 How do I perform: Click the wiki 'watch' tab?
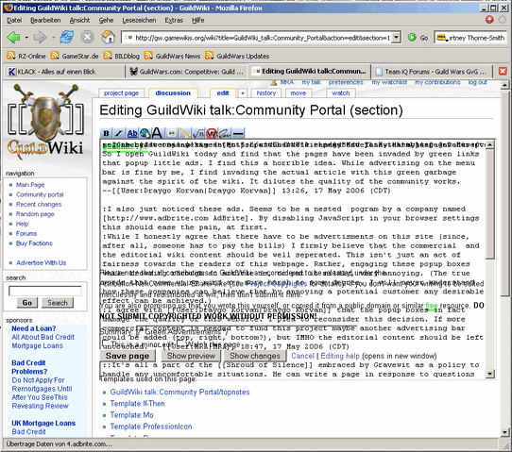(341, 92)
